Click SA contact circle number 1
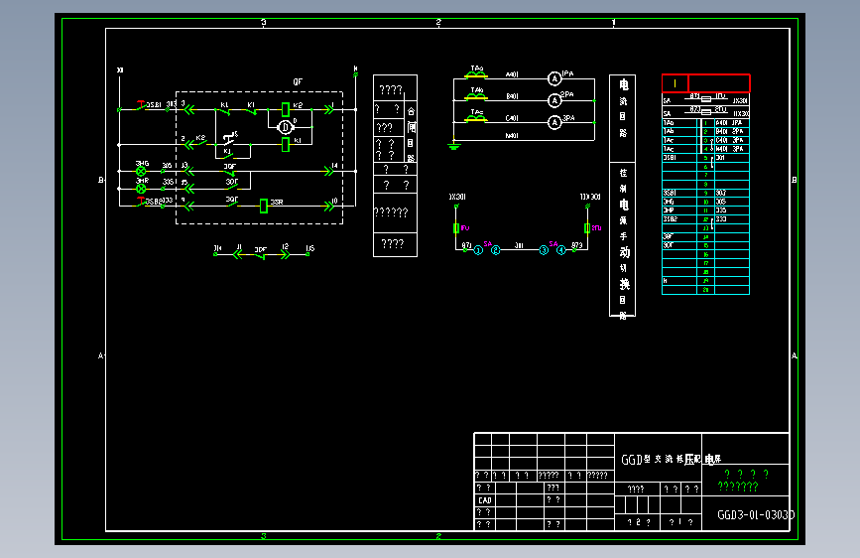The height and width of the screenshot is (558, 860). pyautogui.click(x=478, y=250)
